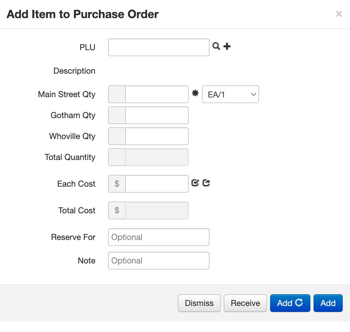The image size is (350, 332).
Task: Open the EA/1 unit dropdown
Action: pyautogui.click(x=230, y=94)
